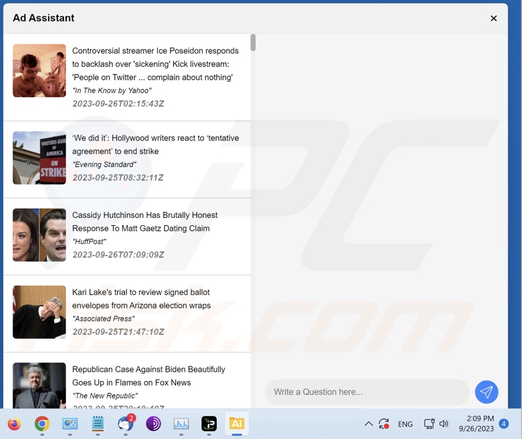Click the timestamp 2023-09-26T02:15:43Z

coord(118,104)
